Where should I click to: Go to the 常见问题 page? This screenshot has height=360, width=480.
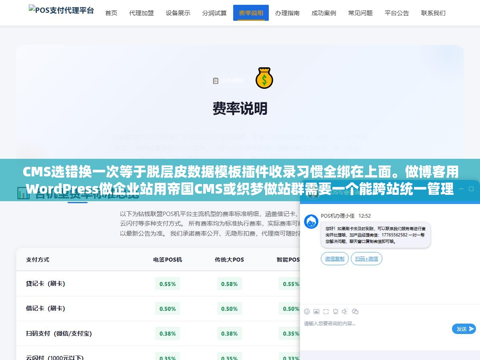[360, 13]
